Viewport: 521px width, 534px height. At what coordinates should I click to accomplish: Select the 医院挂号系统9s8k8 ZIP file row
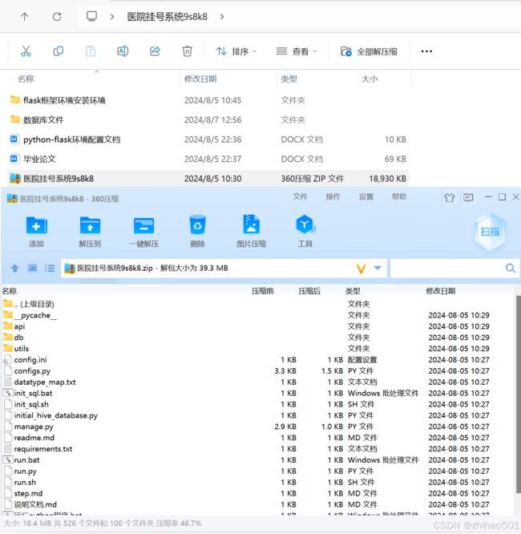coord(208,179)
